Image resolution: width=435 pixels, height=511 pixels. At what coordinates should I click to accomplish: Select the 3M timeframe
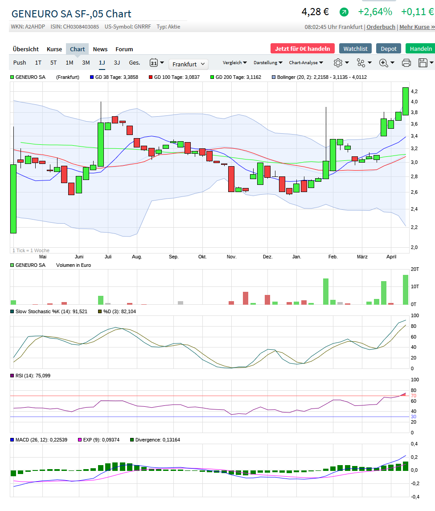click(x=86, y=62)
